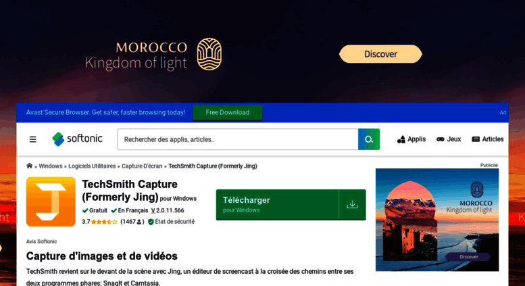Focus the 'Rechercher des applis' search field

238,139
